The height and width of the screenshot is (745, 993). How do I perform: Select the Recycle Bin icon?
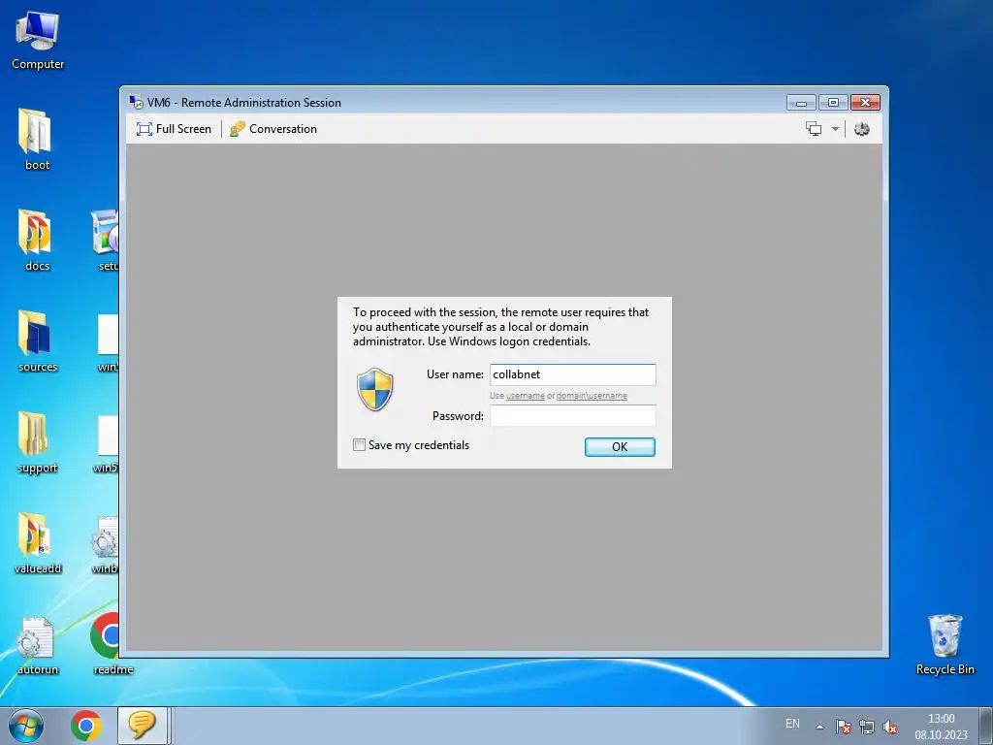[945, 645]
